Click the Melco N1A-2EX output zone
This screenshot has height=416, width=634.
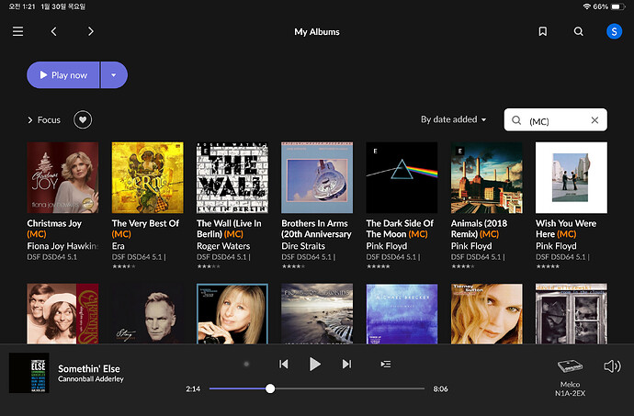tap(570, 377)
